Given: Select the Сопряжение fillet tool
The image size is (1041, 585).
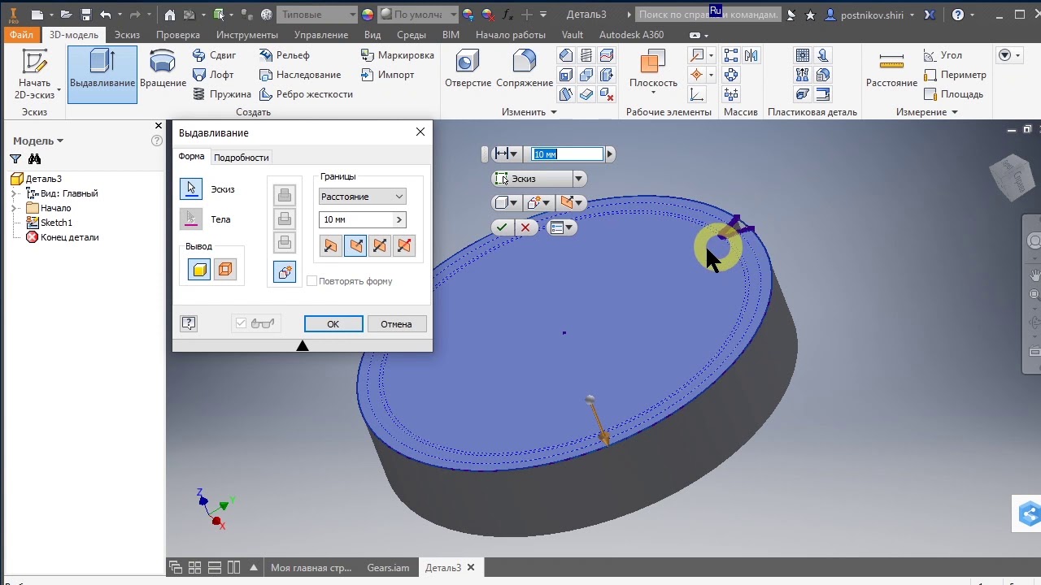Looking at the screenshot, I should (x=525, y=69).
